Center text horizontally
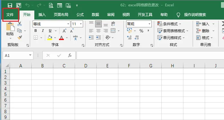Viewport: 224px width, 120px height. (98, 31)
